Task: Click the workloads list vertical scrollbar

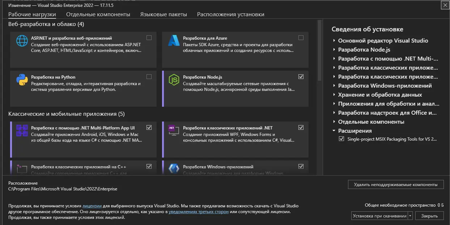Action: pyautogui.click(x=319, y=50)
